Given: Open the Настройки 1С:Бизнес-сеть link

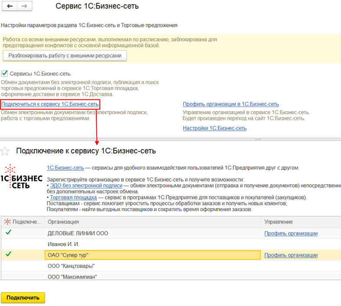Looking at the screenshot, I should (x=215, y=128).
